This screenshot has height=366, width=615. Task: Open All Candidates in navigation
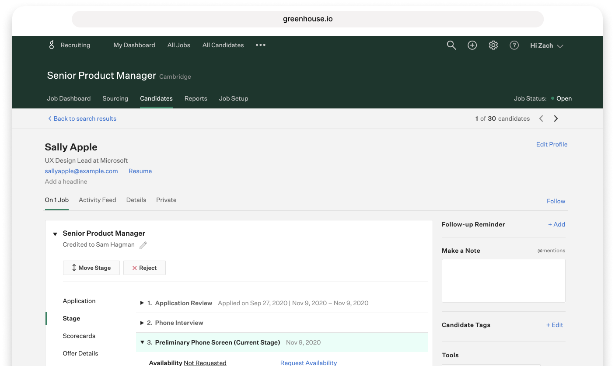point(223,45)
